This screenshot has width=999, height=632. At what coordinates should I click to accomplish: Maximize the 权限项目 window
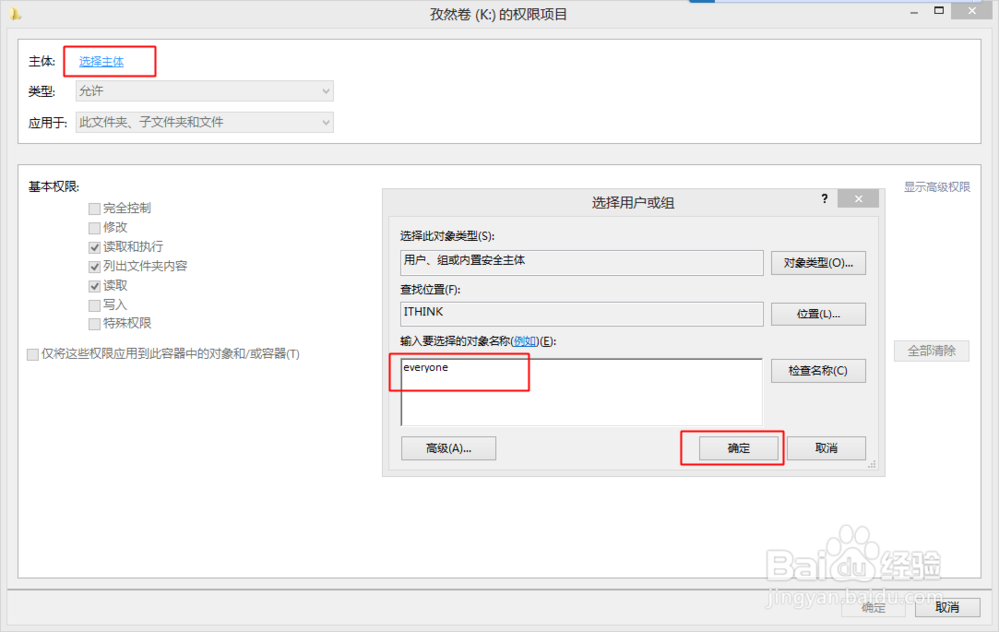(938, 11)
